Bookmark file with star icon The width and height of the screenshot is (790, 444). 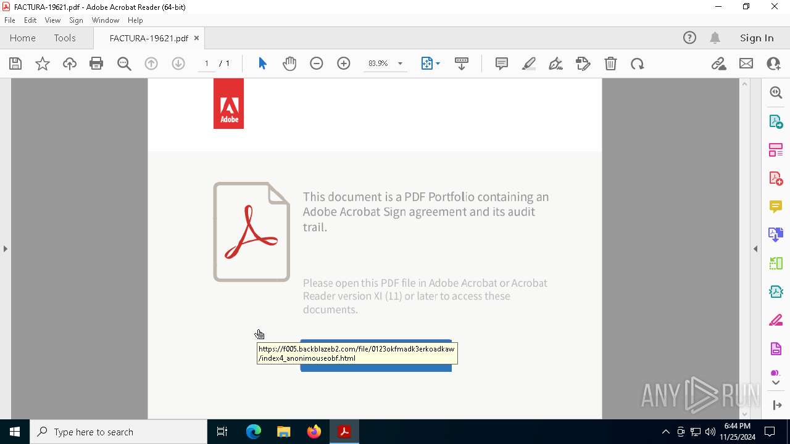tap(43, 64)
